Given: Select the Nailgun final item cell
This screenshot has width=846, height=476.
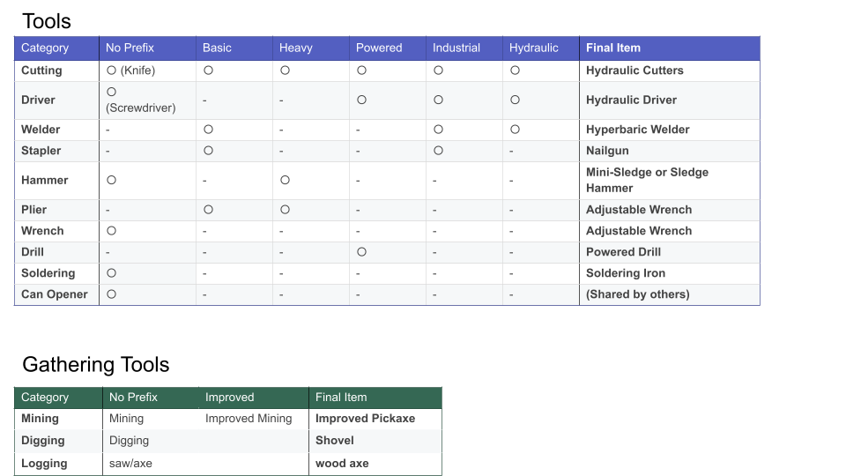Looking at the screenshot, I should [607, 151].
